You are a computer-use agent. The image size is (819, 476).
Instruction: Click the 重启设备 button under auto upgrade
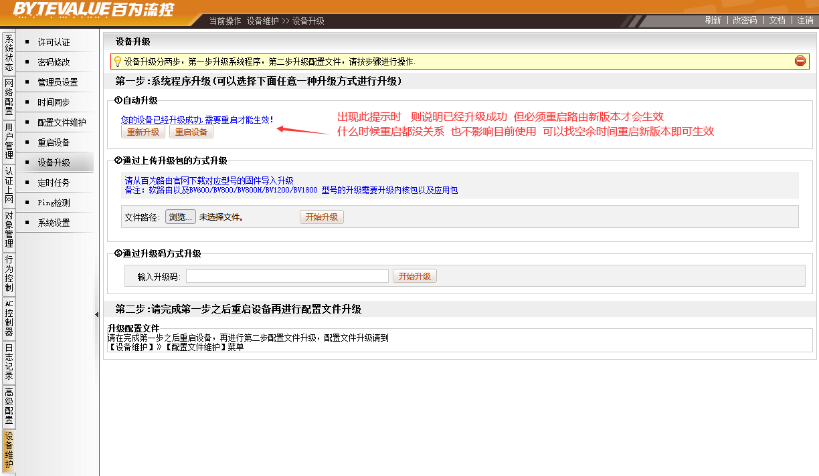click(x=191, y=132)
